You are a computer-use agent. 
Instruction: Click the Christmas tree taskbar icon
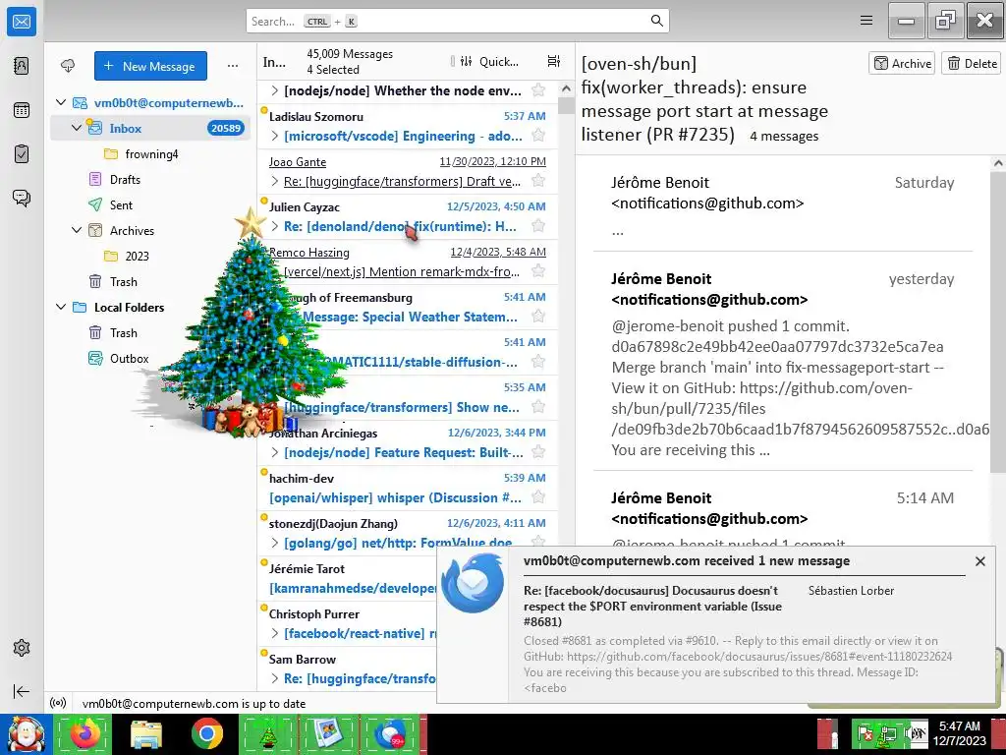coord(268,733)
